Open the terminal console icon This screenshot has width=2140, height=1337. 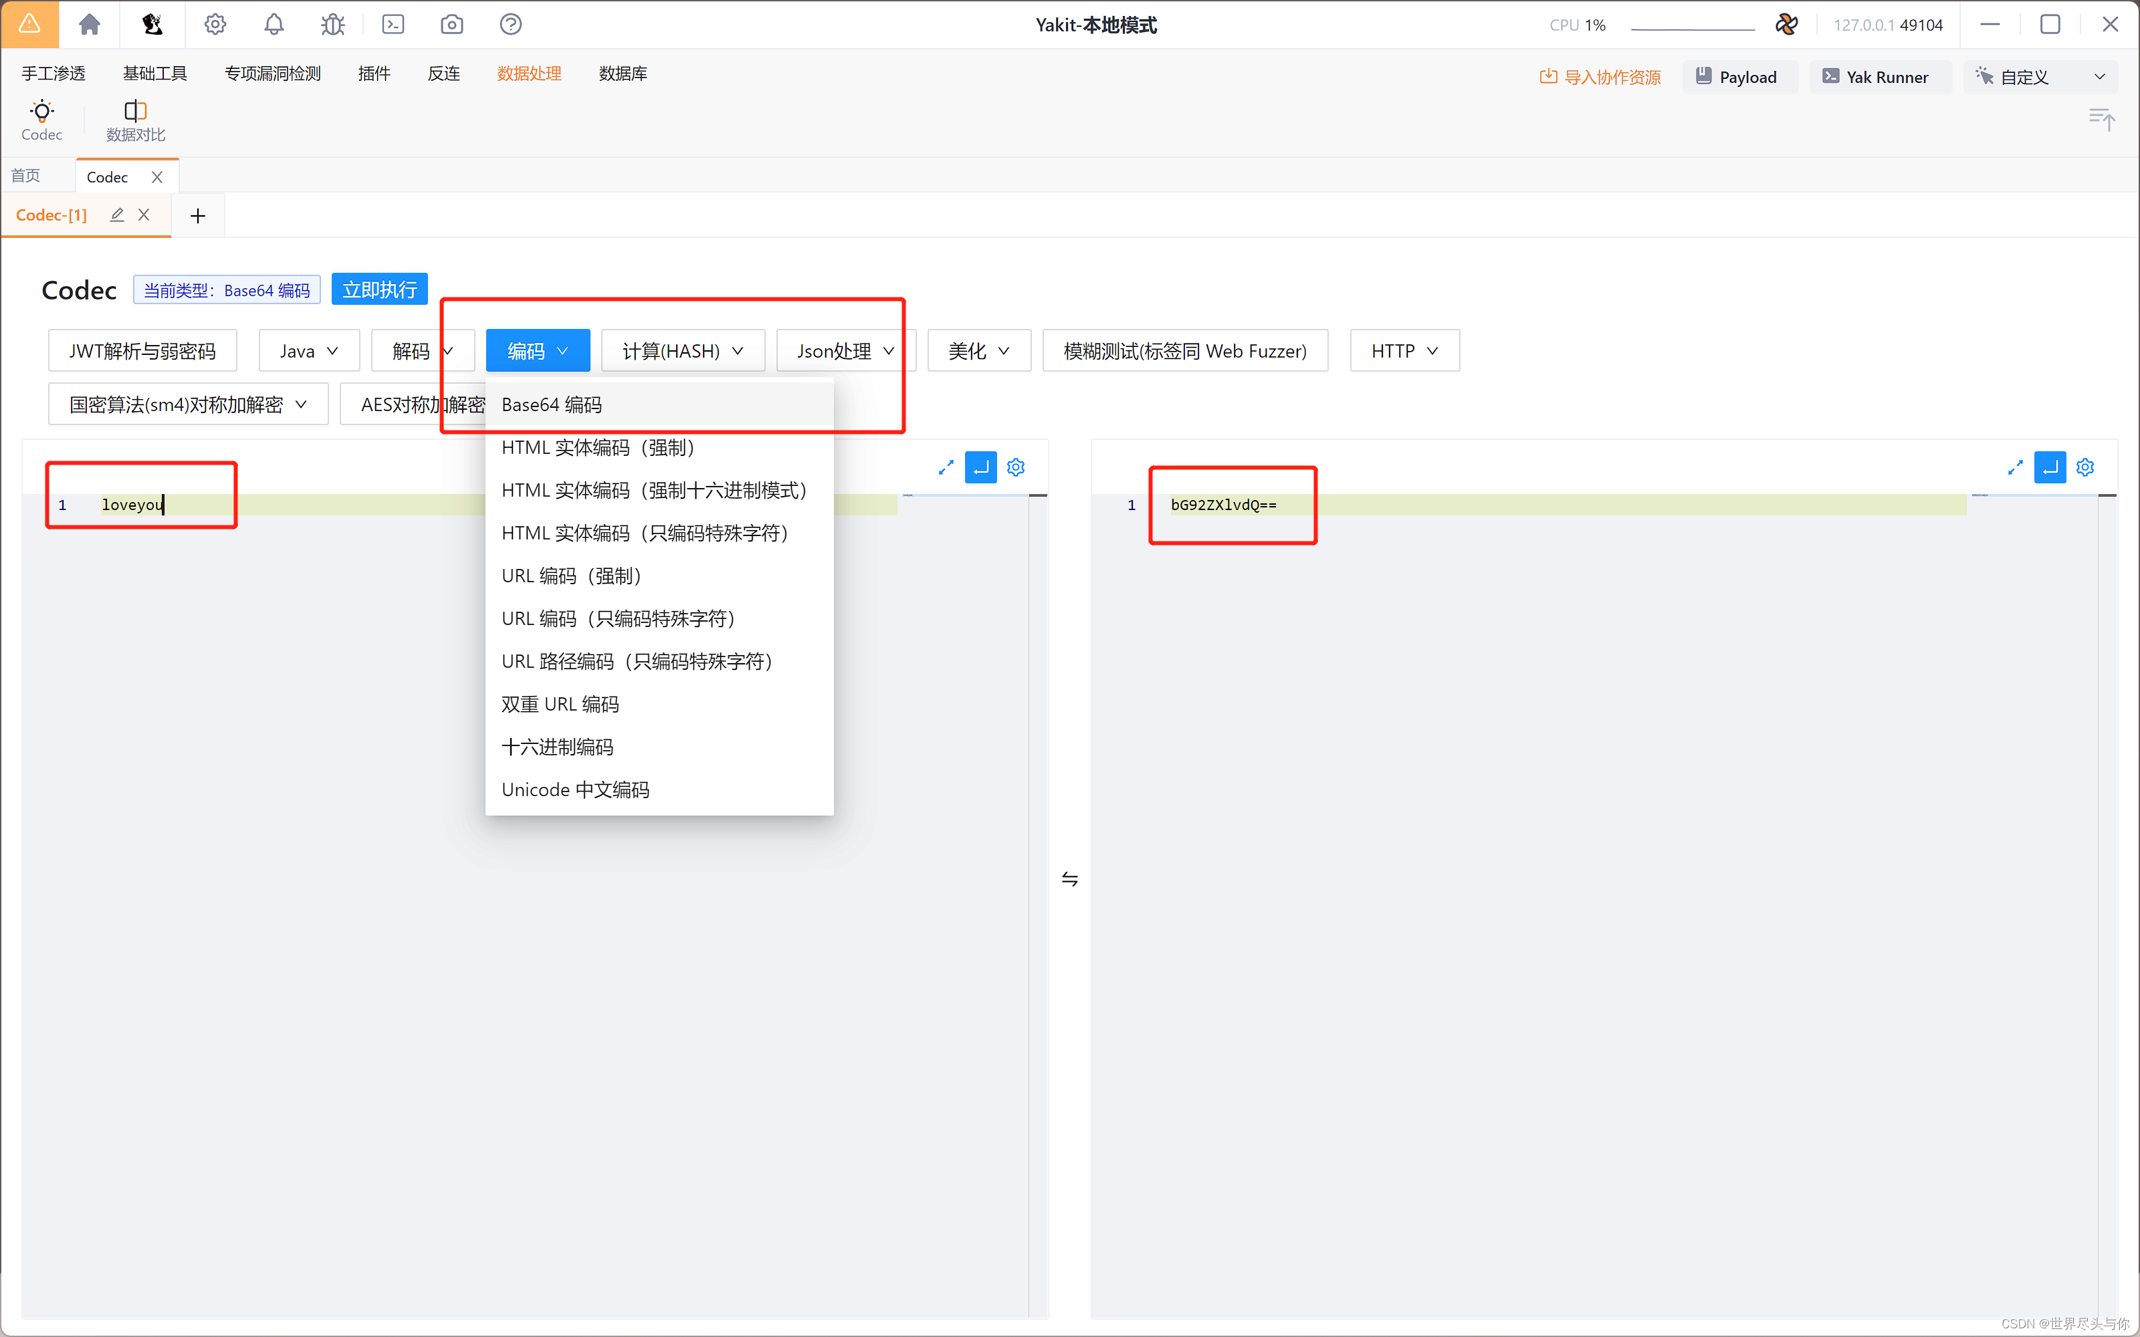point(393,24)
